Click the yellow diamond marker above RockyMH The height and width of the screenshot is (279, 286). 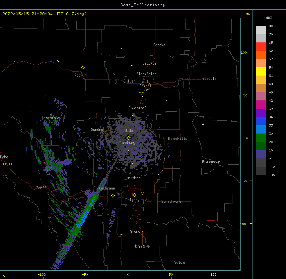(x=83, y=68)
